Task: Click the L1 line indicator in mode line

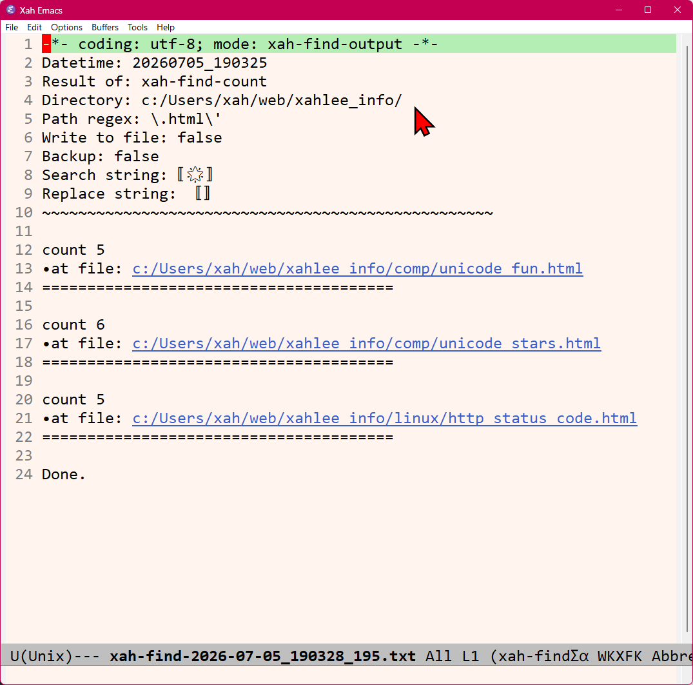Action: (x=471, y=656)
